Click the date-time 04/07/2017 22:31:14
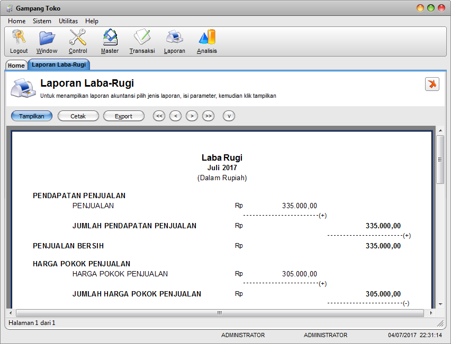This screenshot has width=451, height=344. [415, 335]
